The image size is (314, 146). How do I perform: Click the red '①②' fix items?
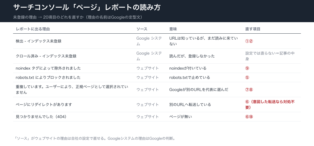pyautogui.click(x=249, y=41)
